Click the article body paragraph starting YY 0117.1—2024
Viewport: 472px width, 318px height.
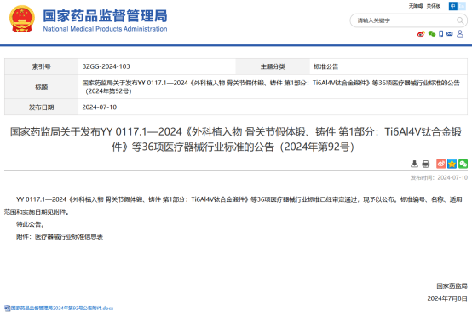pyautogui.click(x=233, y=205)
